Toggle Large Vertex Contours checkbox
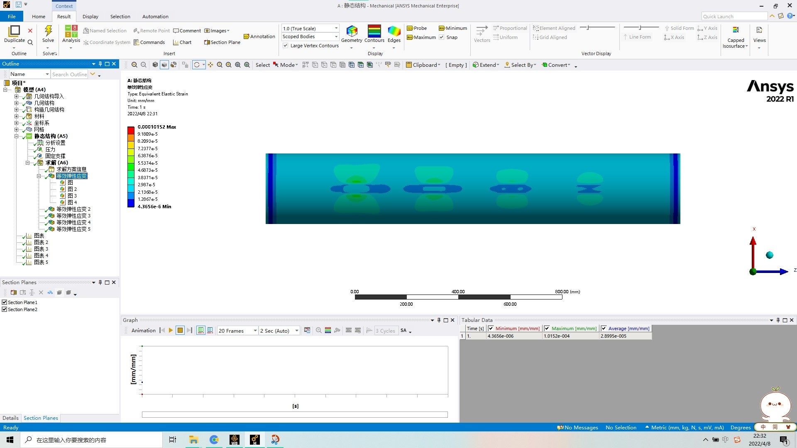This screenshot has height=448, width=797. 286,46
